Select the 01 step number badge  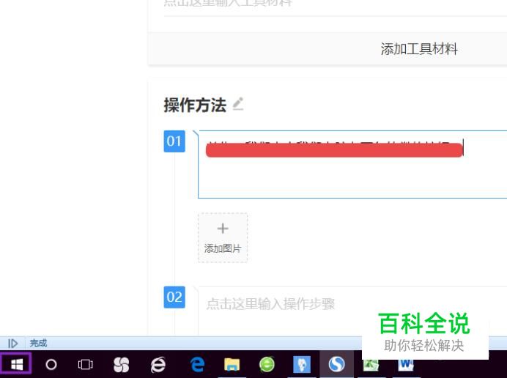[x=174, y=141]
